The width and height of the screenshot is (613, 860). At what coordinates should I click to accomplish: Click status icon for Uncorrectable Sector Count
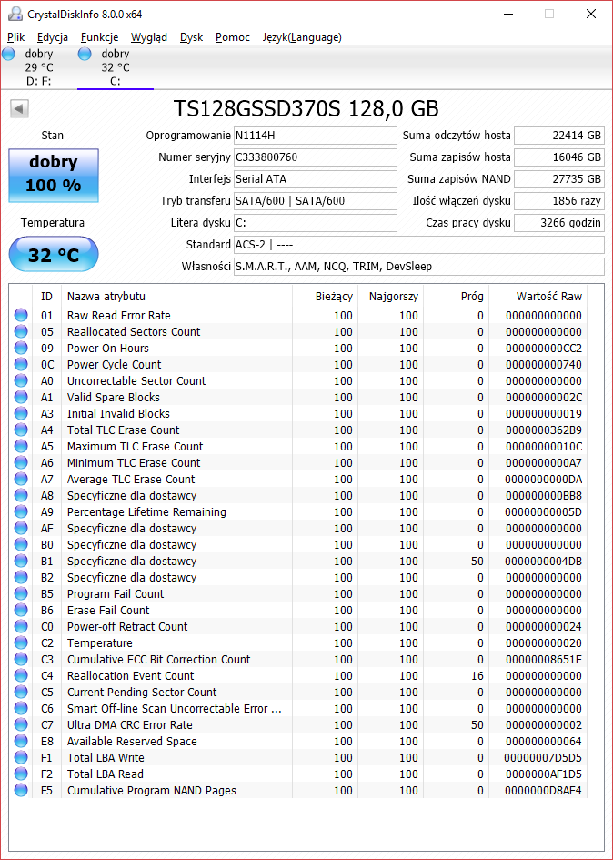coord(21,380)
